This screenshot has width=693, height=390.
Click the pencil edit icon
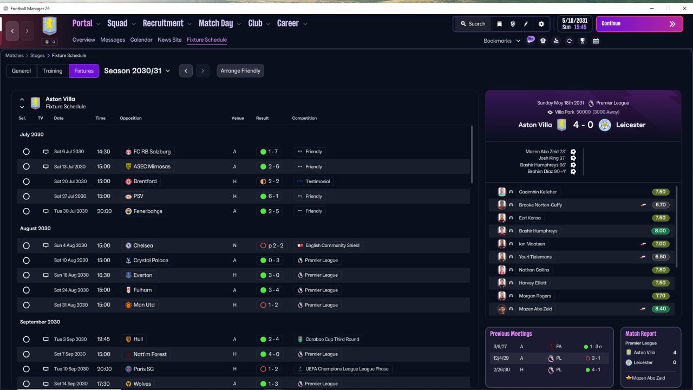coord(526,24)
